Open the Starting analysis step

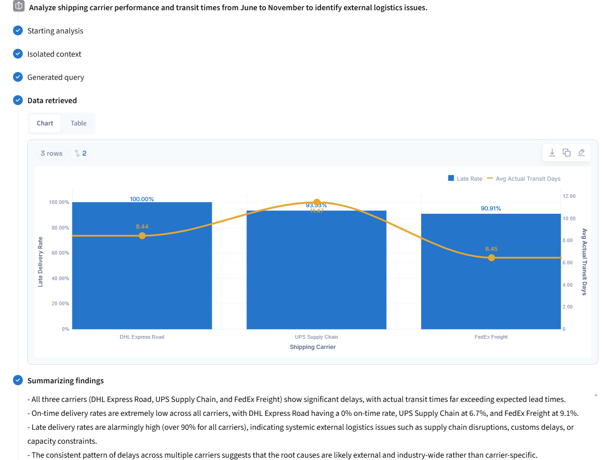(x=55, y=31)
